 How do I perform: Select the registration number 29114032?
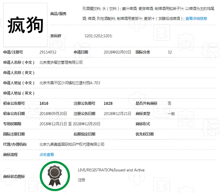tap(48, 52)
